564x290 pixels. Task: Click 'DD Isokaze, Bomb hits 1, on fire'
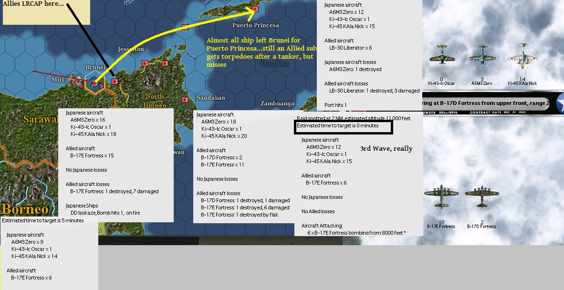point(105,213)
